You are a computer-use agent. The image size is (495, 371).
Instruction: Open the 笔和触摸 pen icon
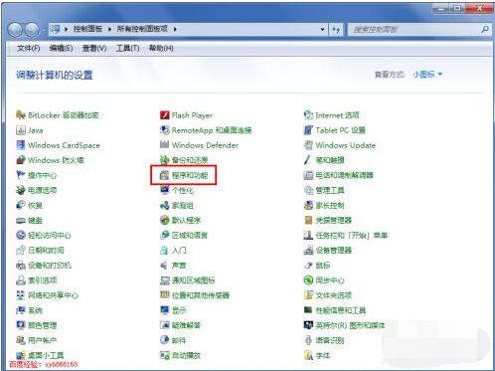click(308, 160)
